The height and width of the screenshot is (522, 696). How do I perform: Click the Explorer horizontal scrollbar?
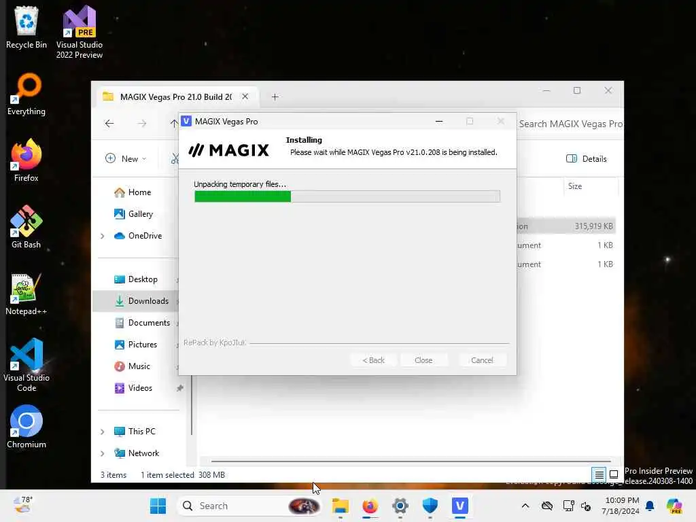411,462
